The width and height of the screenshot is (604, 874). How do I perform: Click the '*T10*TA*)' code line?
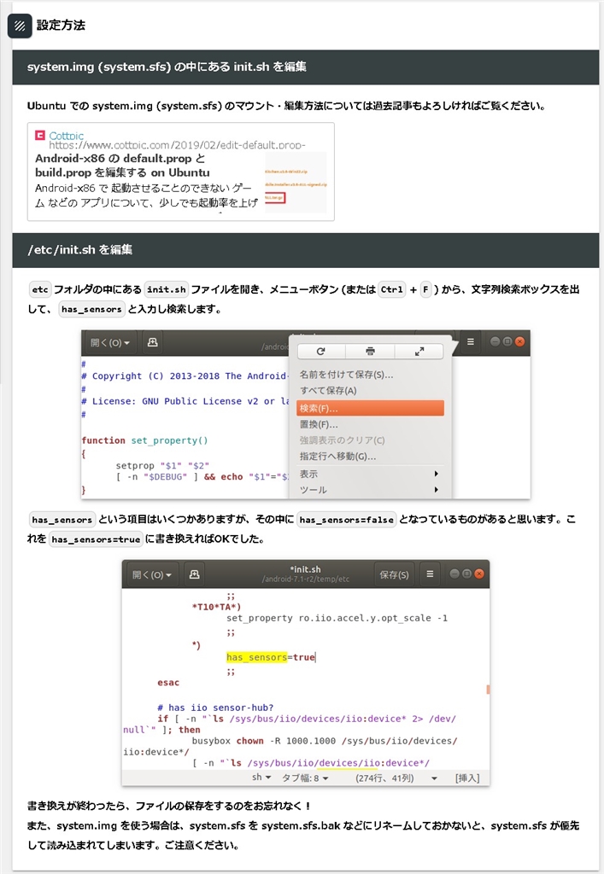coord(216,607)
